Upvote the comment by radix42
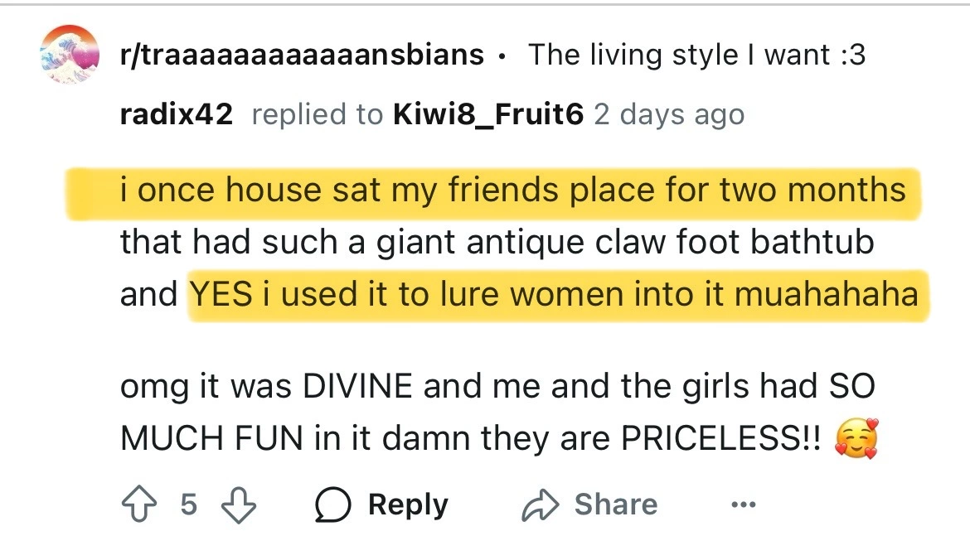Viewport: 970px width, 560px height. [x=138, y=504]
